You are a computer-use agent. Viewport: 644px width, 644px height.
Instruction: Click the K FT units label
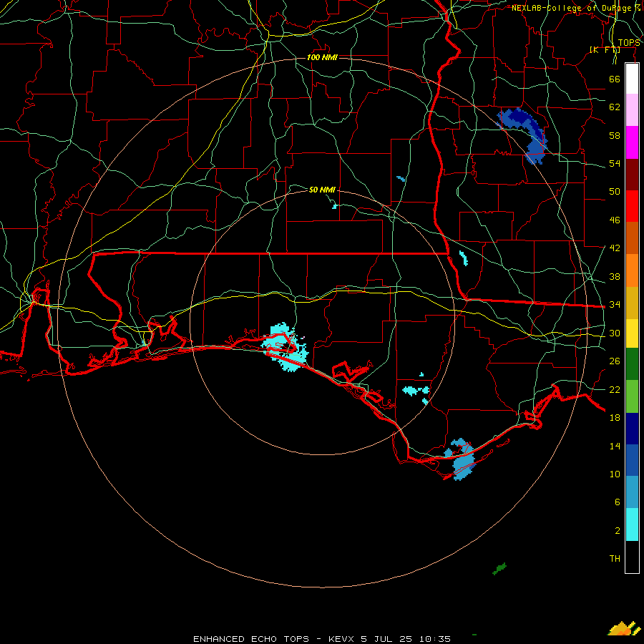tap(605, 49)
